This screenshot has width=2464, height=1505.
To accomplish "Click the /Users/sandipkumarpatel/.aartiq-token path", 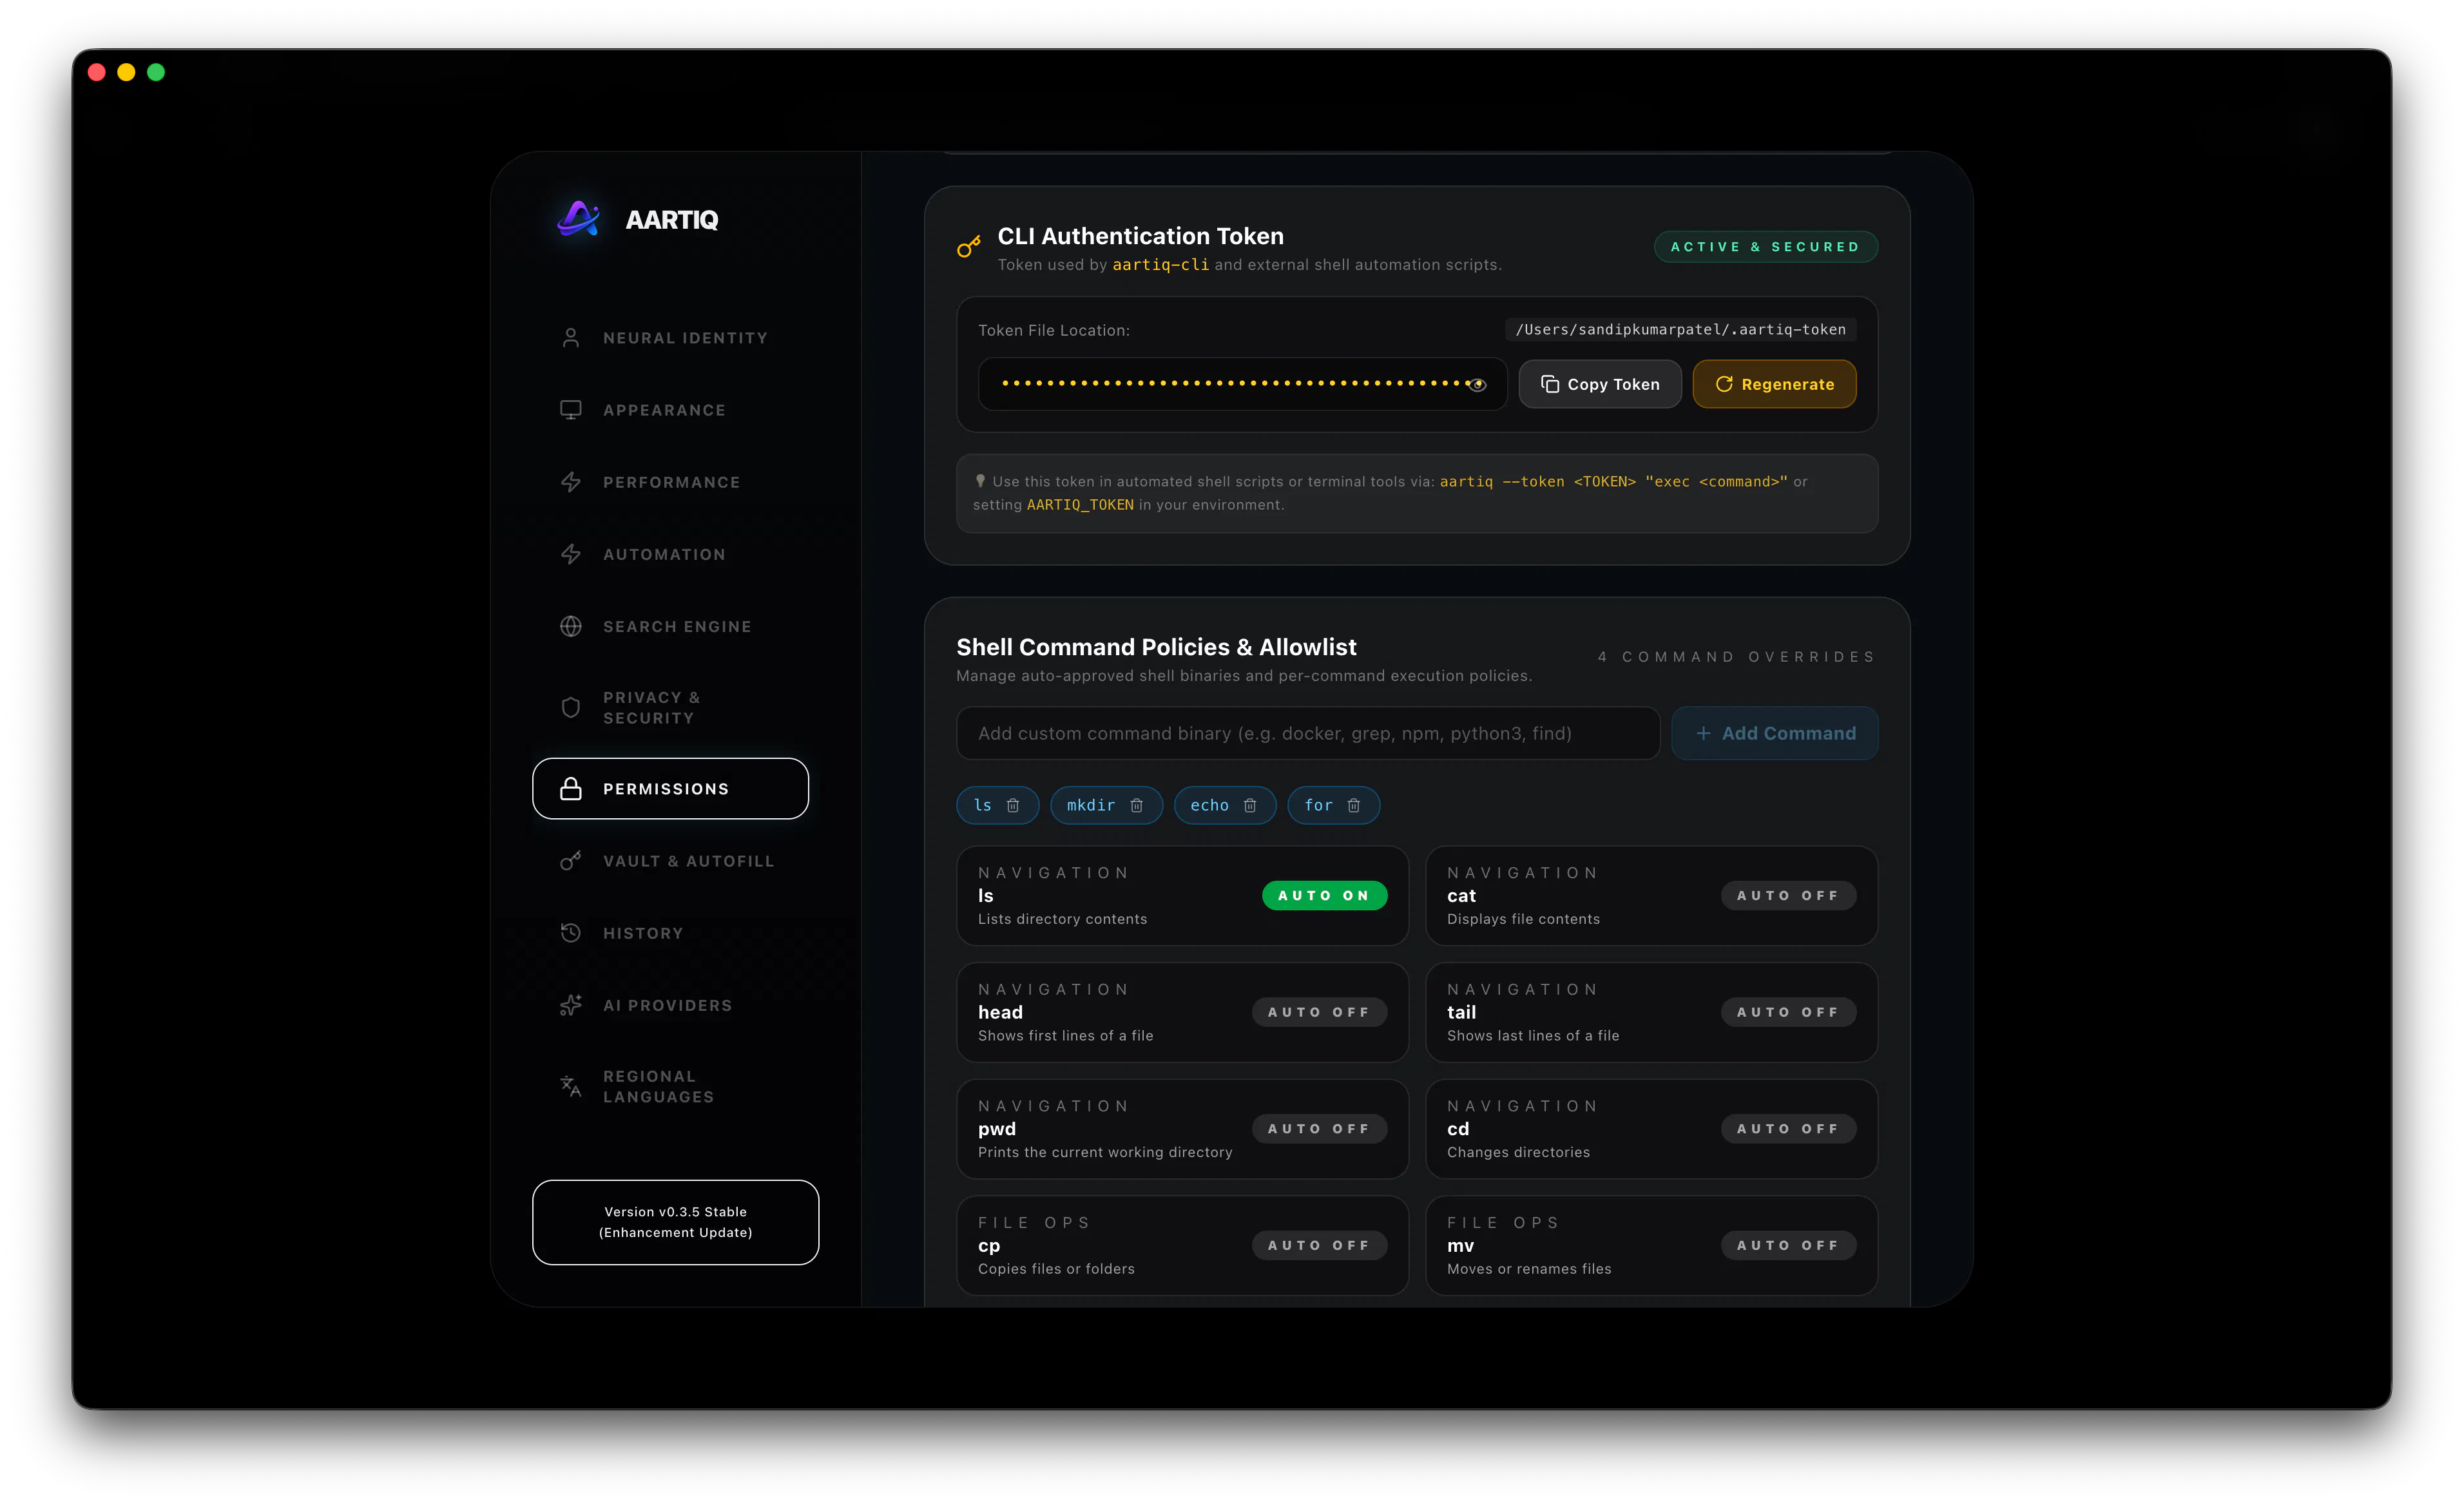I will [x=1680, y=329].
